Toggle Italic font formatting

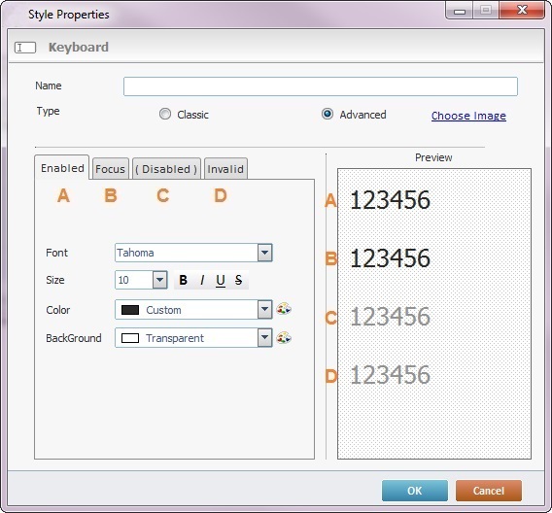(x=202, y=280)
